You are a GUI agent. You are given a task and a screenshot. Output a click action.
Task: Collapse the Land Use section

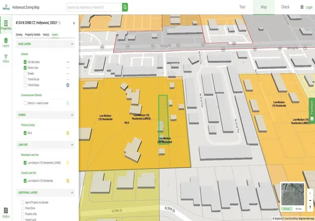coord(72,145)
